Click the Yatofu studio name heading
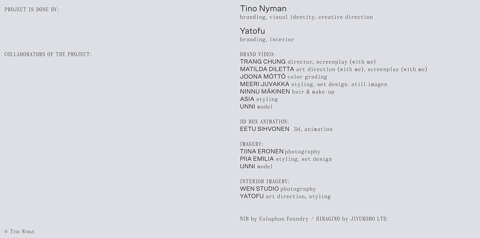480x238 pixels. point(252,31)
